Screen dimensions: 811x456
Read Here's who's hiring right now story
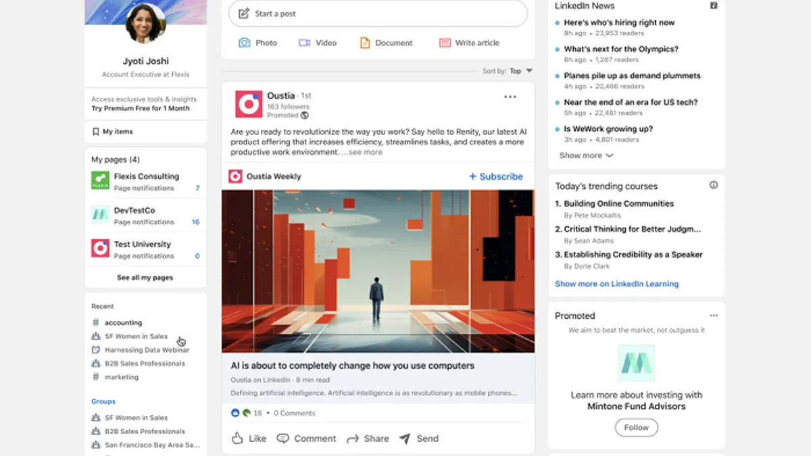click(x=619, y=22)
